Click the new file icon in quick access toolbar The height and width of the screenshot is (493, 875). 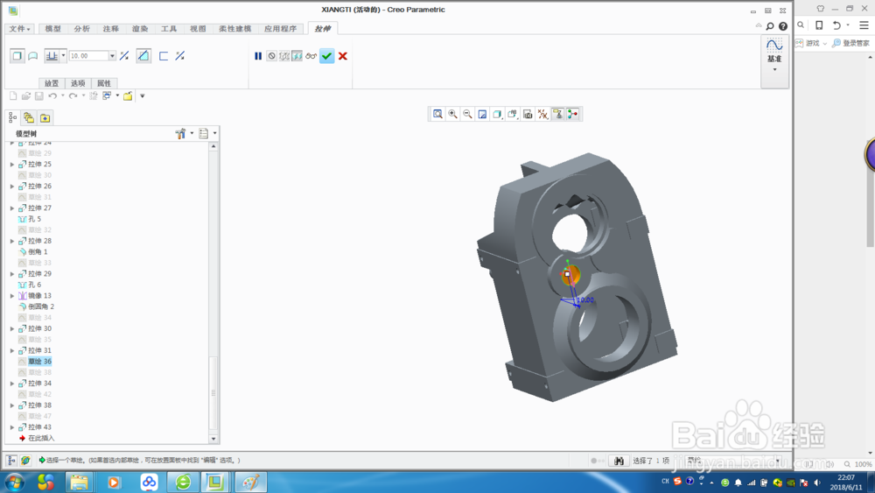[x=13, y=96]
